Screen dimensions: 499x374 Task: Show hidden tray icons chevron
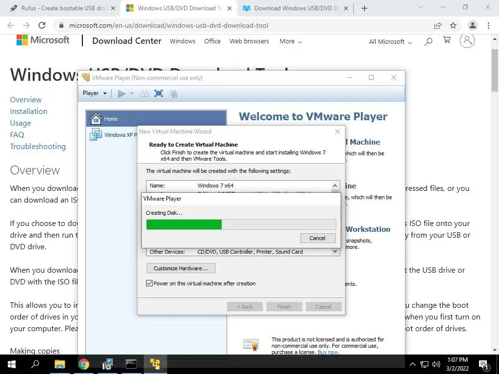click(412, 364)
